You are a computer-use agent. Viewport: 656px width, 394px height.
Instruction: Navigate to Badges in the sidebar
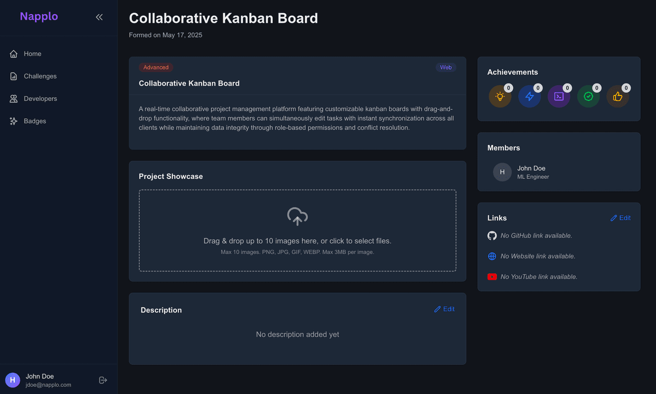click(x=34, y=121)
